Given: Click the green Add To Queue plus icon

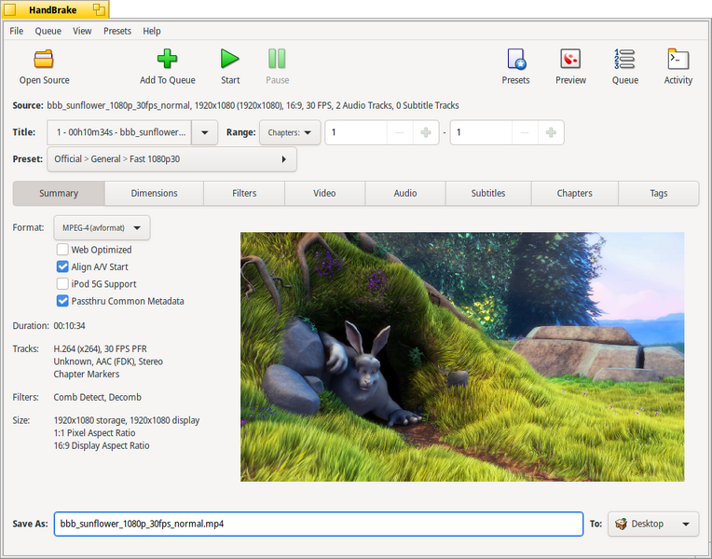Looking at the screenshot, I should click(167, 59).
